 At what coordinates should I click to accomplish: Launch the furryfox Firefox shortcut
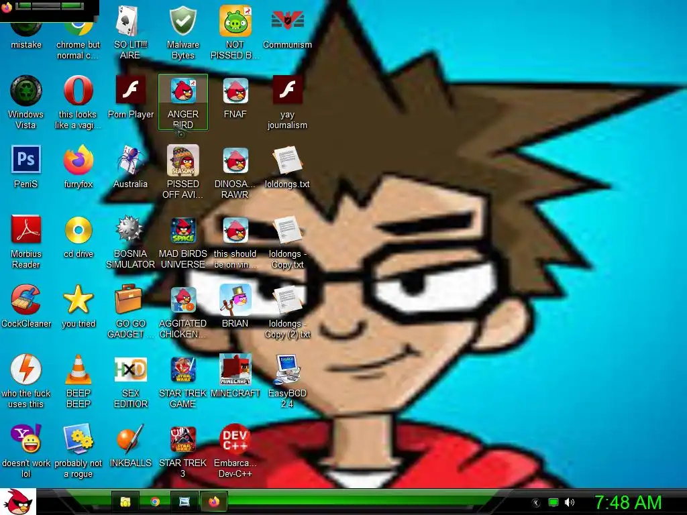click(x=78, y=167)
